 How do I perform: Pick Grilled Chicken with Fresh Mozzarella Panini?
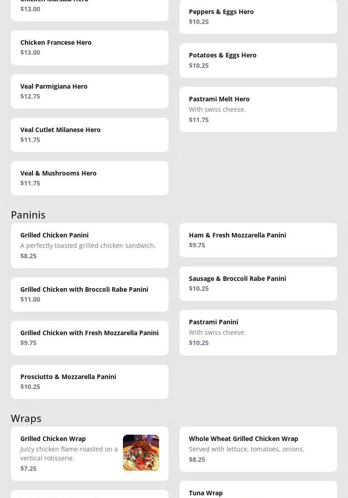[89, 337]
